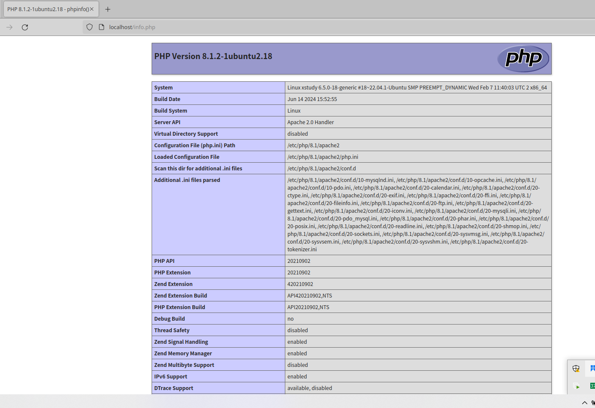
Task: Click the browser forward arrow
Action: (x=9, y=27)
